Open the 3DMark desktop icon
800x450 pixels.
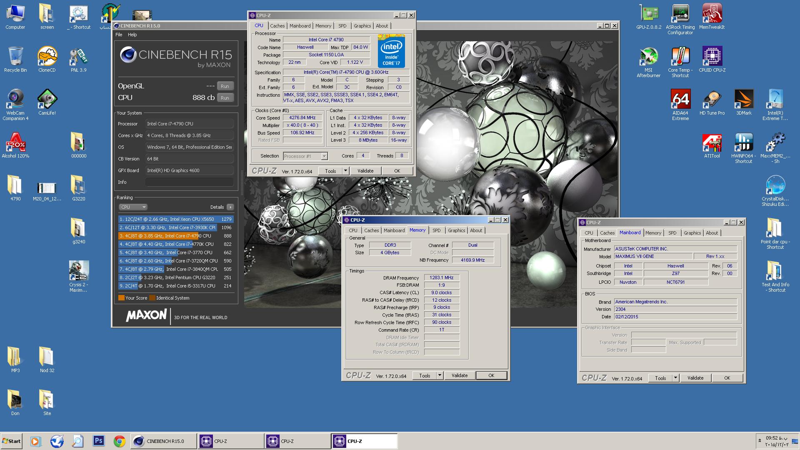coord(744,102)
